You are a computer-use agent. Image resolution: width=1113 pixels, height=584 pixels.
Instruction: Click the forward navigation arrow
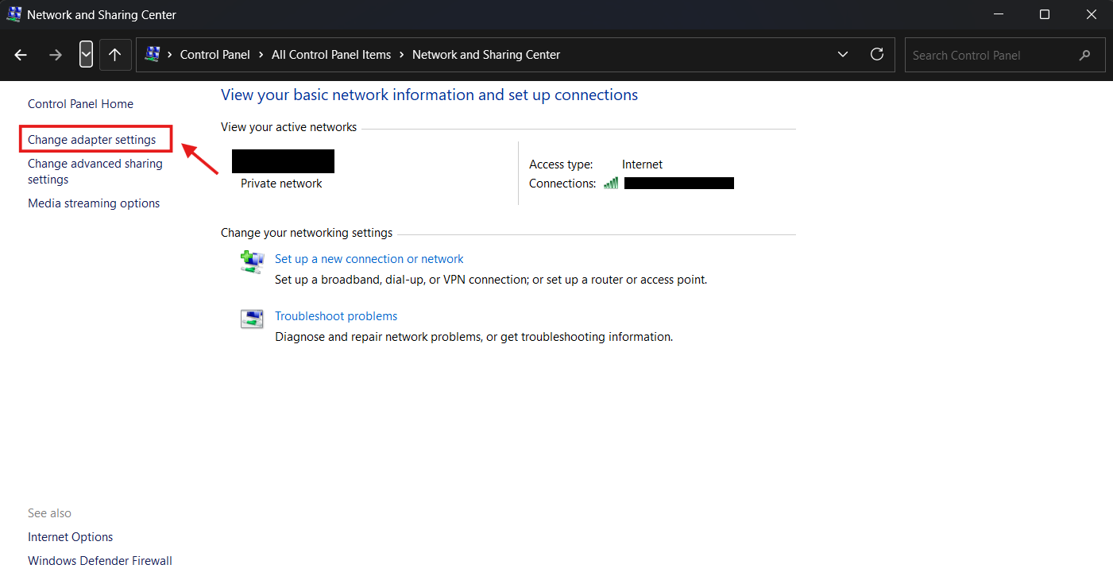click(x=55, y=55)
